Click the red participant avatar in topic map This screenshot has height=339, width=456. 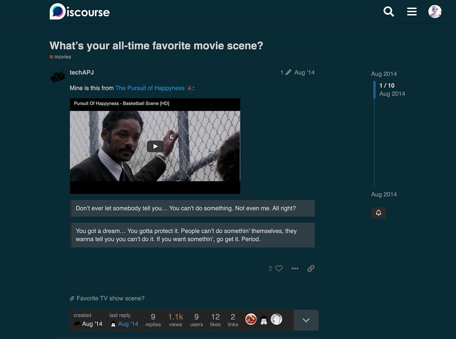pos(251,320)
